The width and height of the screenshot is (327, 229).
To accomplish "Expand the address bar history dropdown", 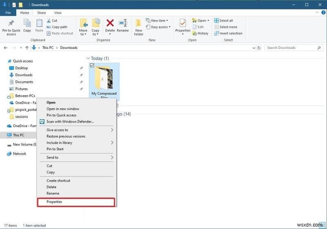I will tap(253, 48).
